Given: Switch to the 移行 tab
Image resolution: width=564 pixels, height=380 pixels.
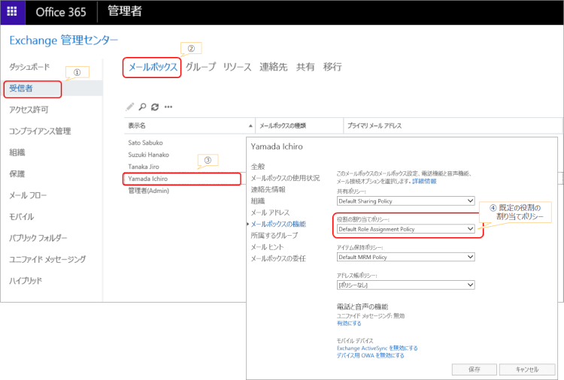Looking at the screenshot, I should click(332, 67).
